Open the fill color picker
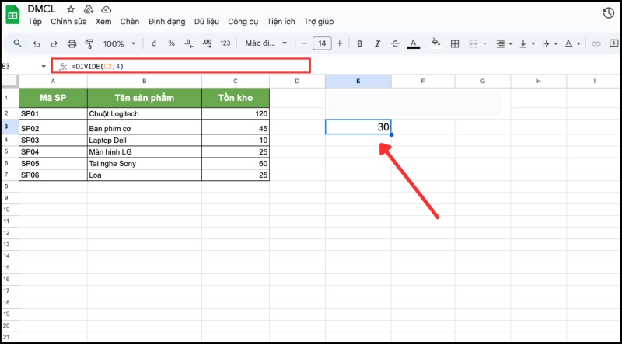This screenshot has width=622, height=344. click(435, 43)
